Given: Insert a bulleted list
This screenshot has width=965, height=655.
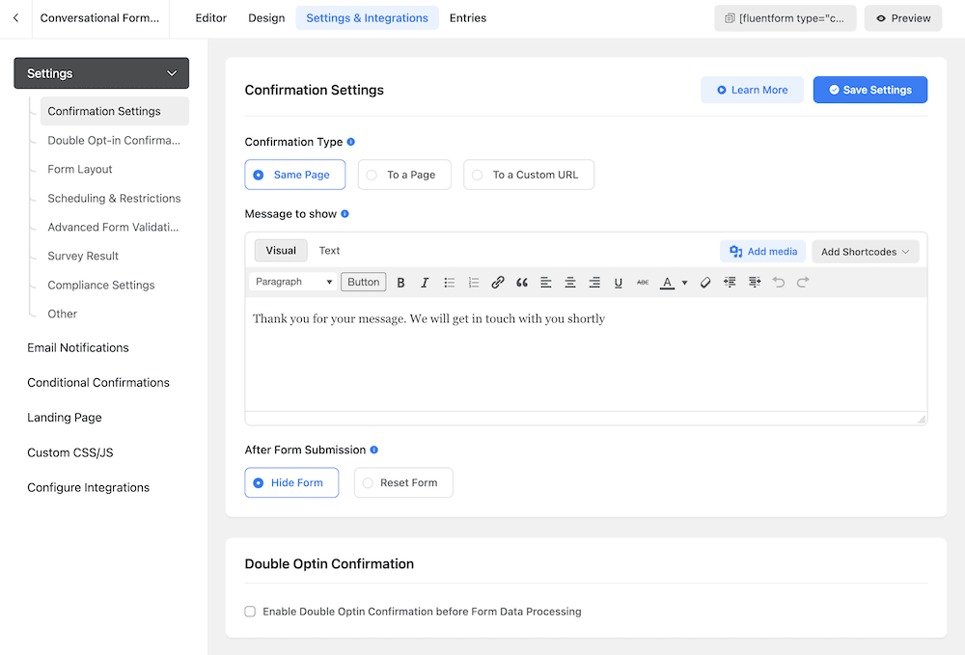Looking at the screenshot, I should click(450, 283).
